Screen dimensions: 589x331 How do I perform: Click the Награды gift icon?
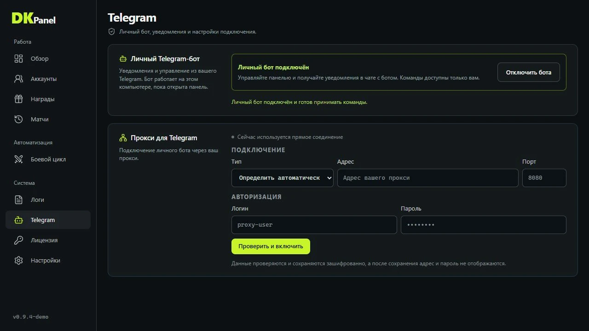pyautogui.click(x=18, y=99)
